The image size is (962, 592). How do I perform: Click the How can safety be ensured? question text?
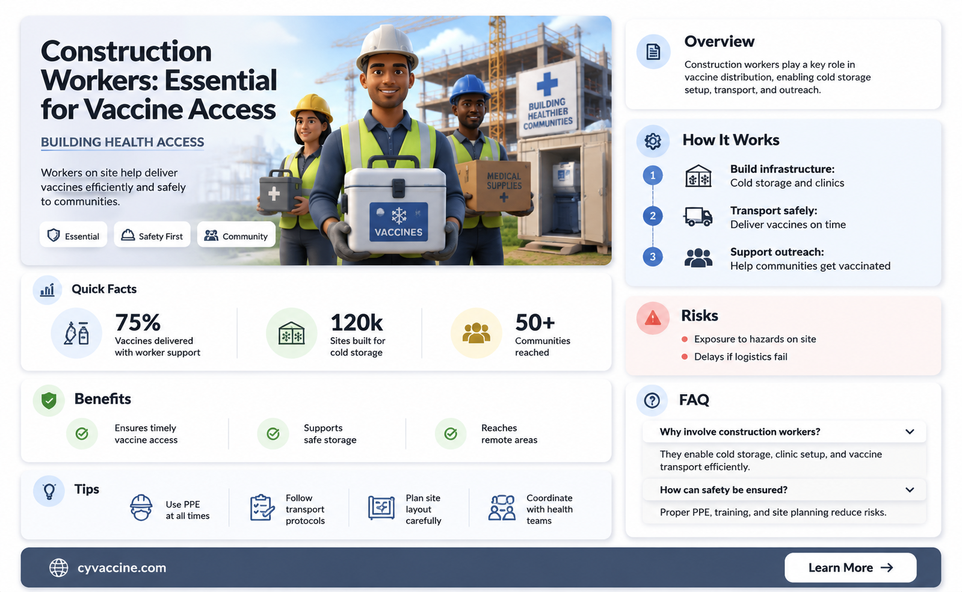coord(724,490)
